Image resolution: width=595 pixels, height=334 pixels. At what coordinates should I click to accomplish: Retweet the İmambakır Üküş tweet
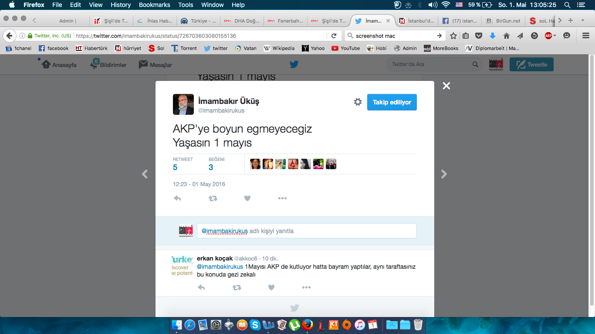(213, 198)
